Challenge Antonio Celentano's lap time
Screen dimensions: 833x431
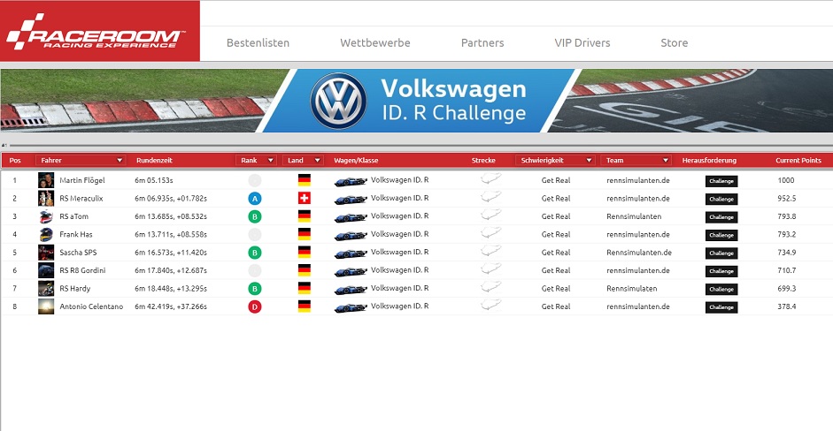[x=721, y=307]
